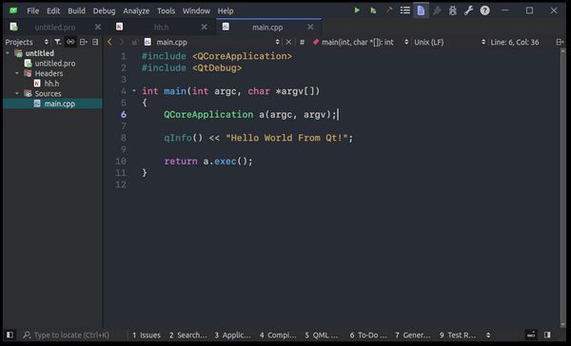571x346 pixels.
Task: Close Projects side panel icon
Action: click(x=95, y=42)
